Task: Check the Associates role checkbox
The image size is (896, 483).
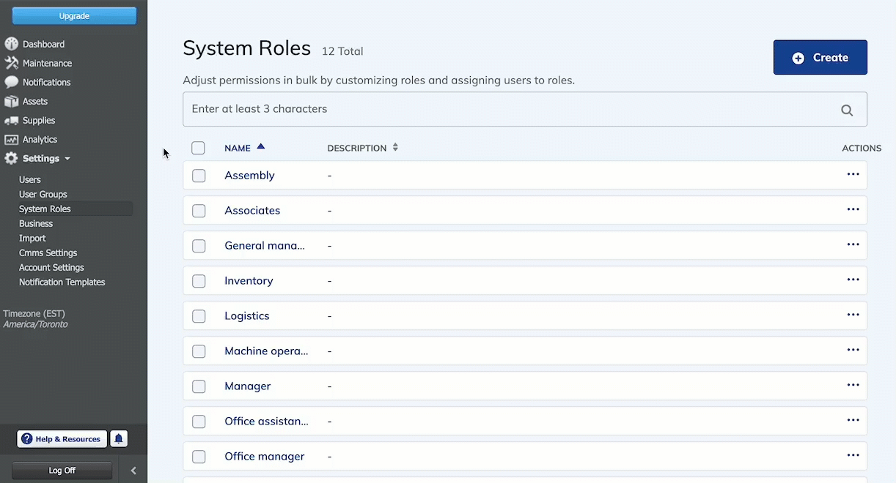Action: tap(199, 211)
